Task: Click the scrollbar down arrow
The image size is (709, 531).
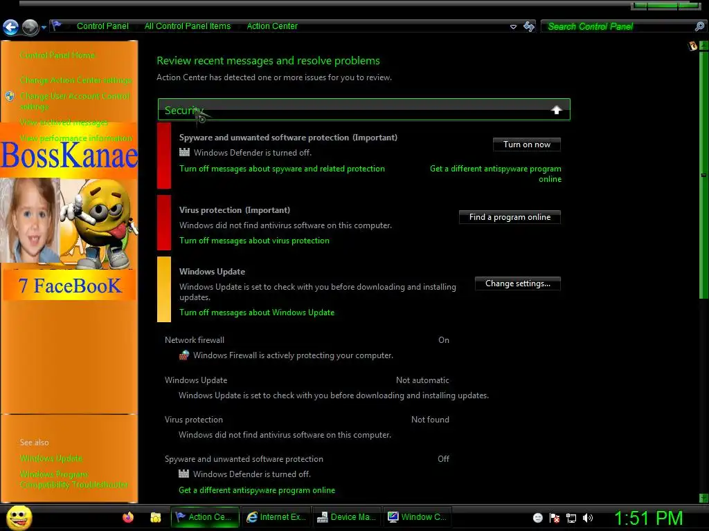Action: pyautogui.click(x=703, y=498)
